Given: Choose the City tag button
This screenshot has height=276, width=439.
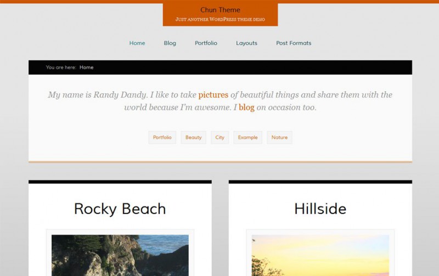Looking at the screenshot, I should pyautogui.click(x=219, y=137).
